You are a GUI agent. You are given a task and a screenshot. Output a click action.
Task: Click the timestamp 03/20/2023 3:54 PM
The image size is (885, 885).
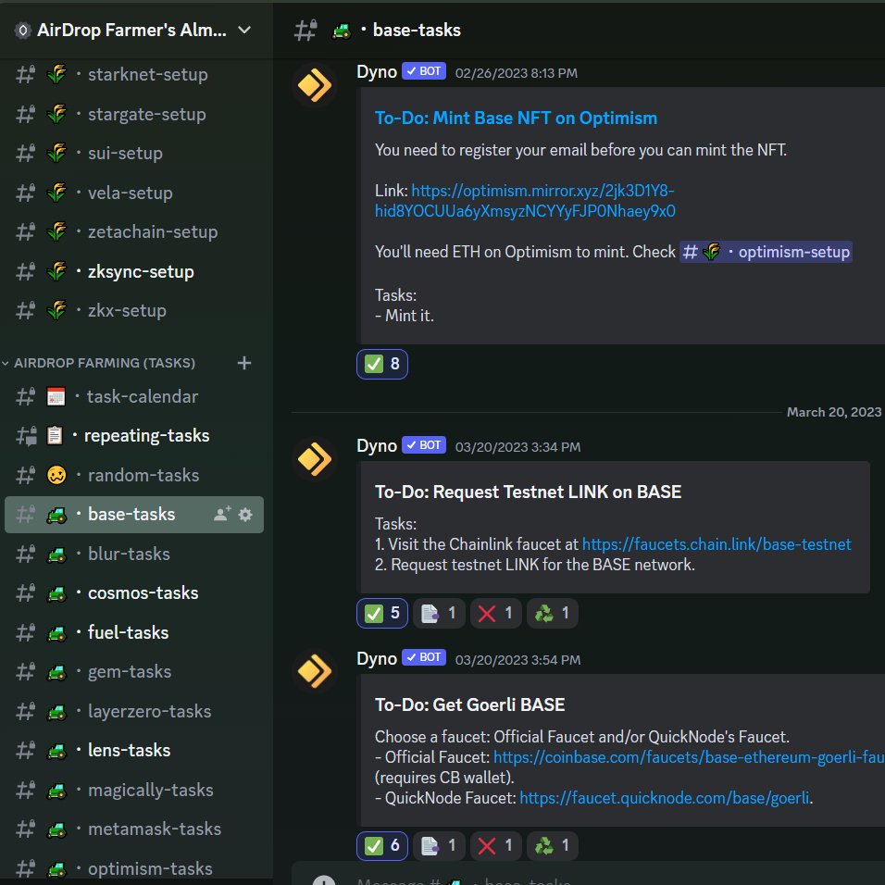(517, 660)
